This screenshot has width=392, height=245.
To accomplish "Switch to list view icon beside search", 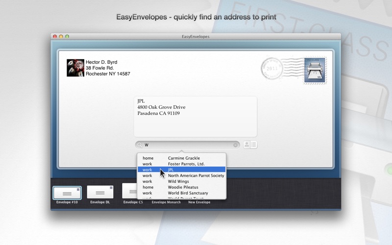I will [x=254, y=145].
